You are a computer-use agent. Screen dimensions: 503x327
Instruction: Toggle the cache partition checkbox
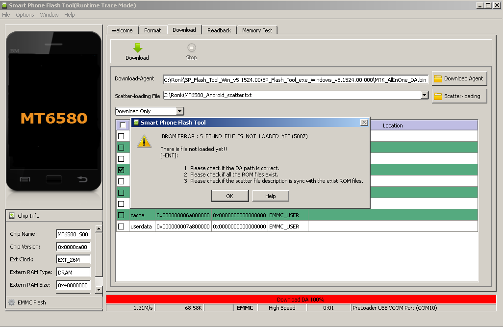(121, 215)
